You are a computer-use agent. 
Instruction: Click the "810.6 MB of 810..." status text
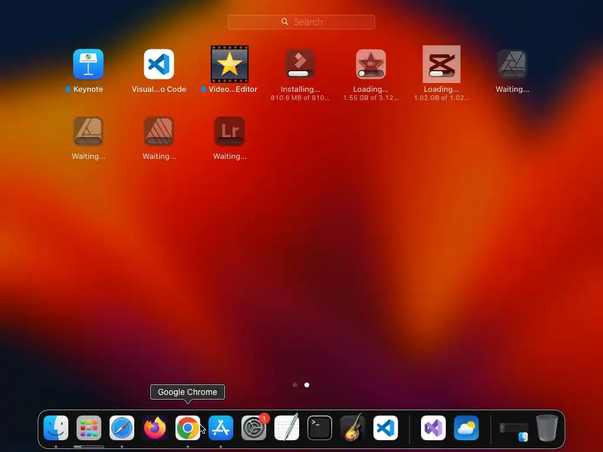click(x=300, y=98)
